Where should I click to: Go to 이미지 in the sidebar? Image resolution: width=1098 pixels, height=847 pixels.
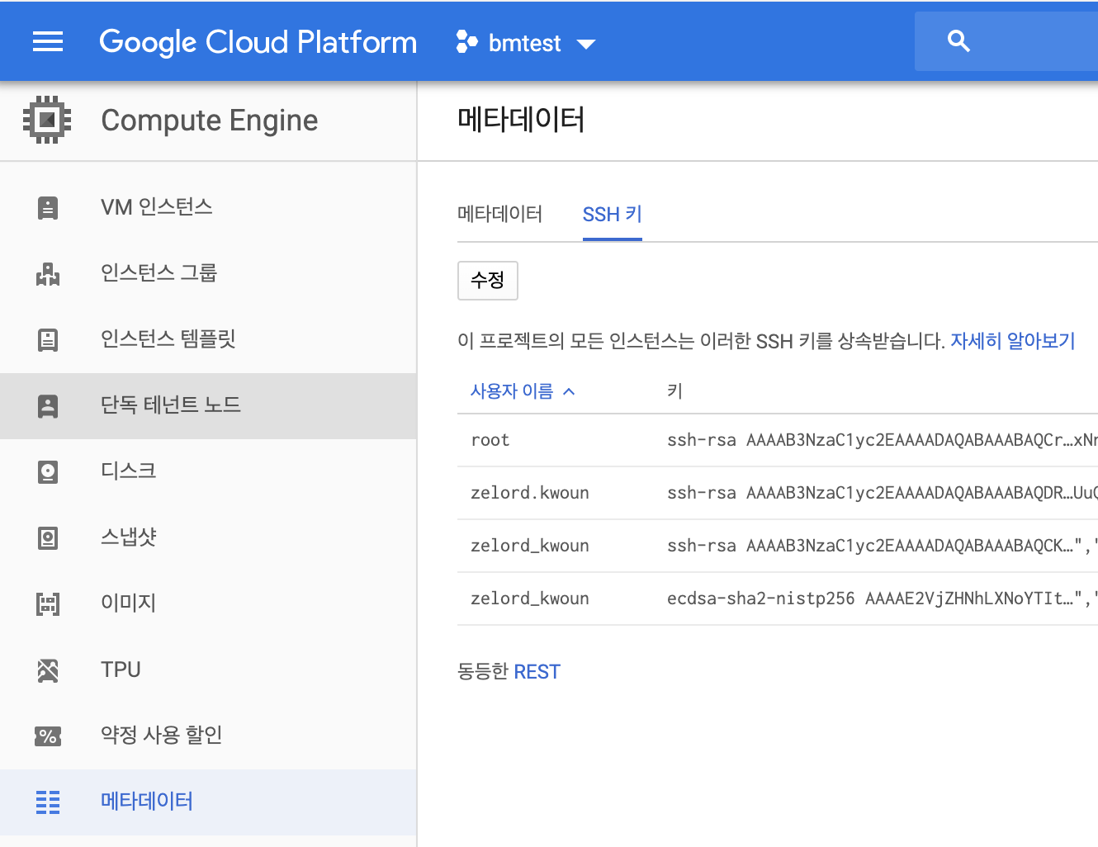[x=208, y=603]
